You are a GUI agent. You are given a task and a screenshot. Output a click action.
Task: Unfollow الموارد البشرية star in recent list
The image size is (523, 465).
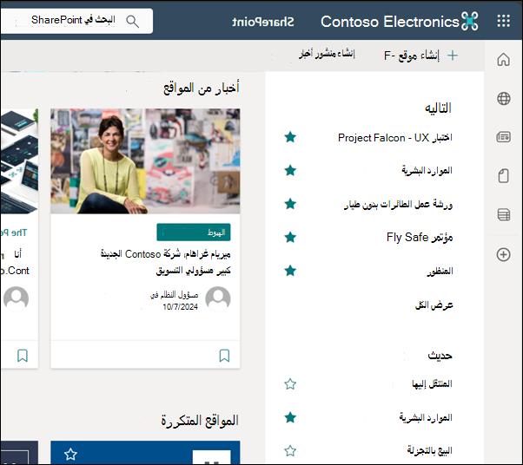tap(290, 417)
